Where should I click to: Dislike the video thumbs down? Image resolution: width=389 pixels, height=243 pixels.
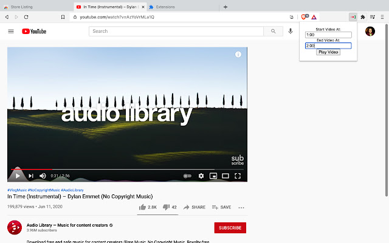170,207
